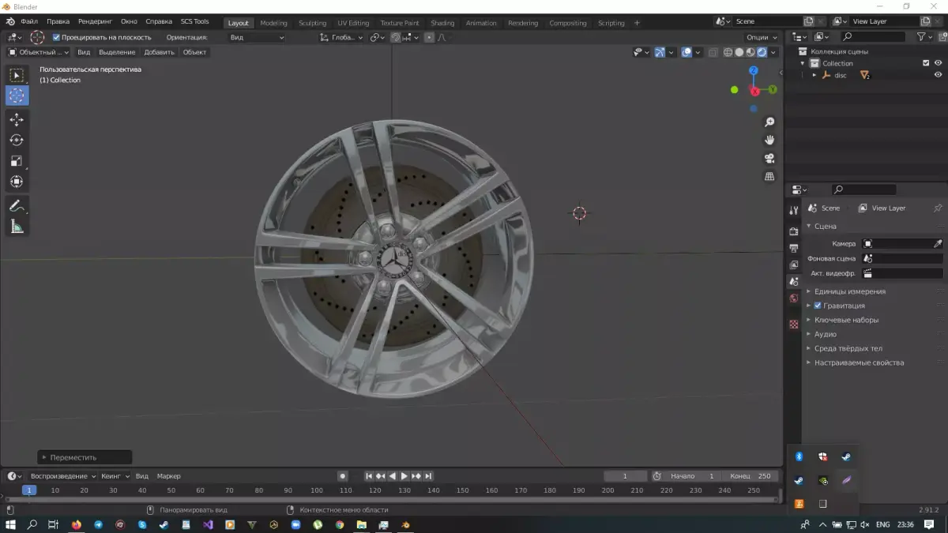The height and width of the screenshot is (533, 948).
Task: Select the Box Select tool
Action: pos(17,76)
